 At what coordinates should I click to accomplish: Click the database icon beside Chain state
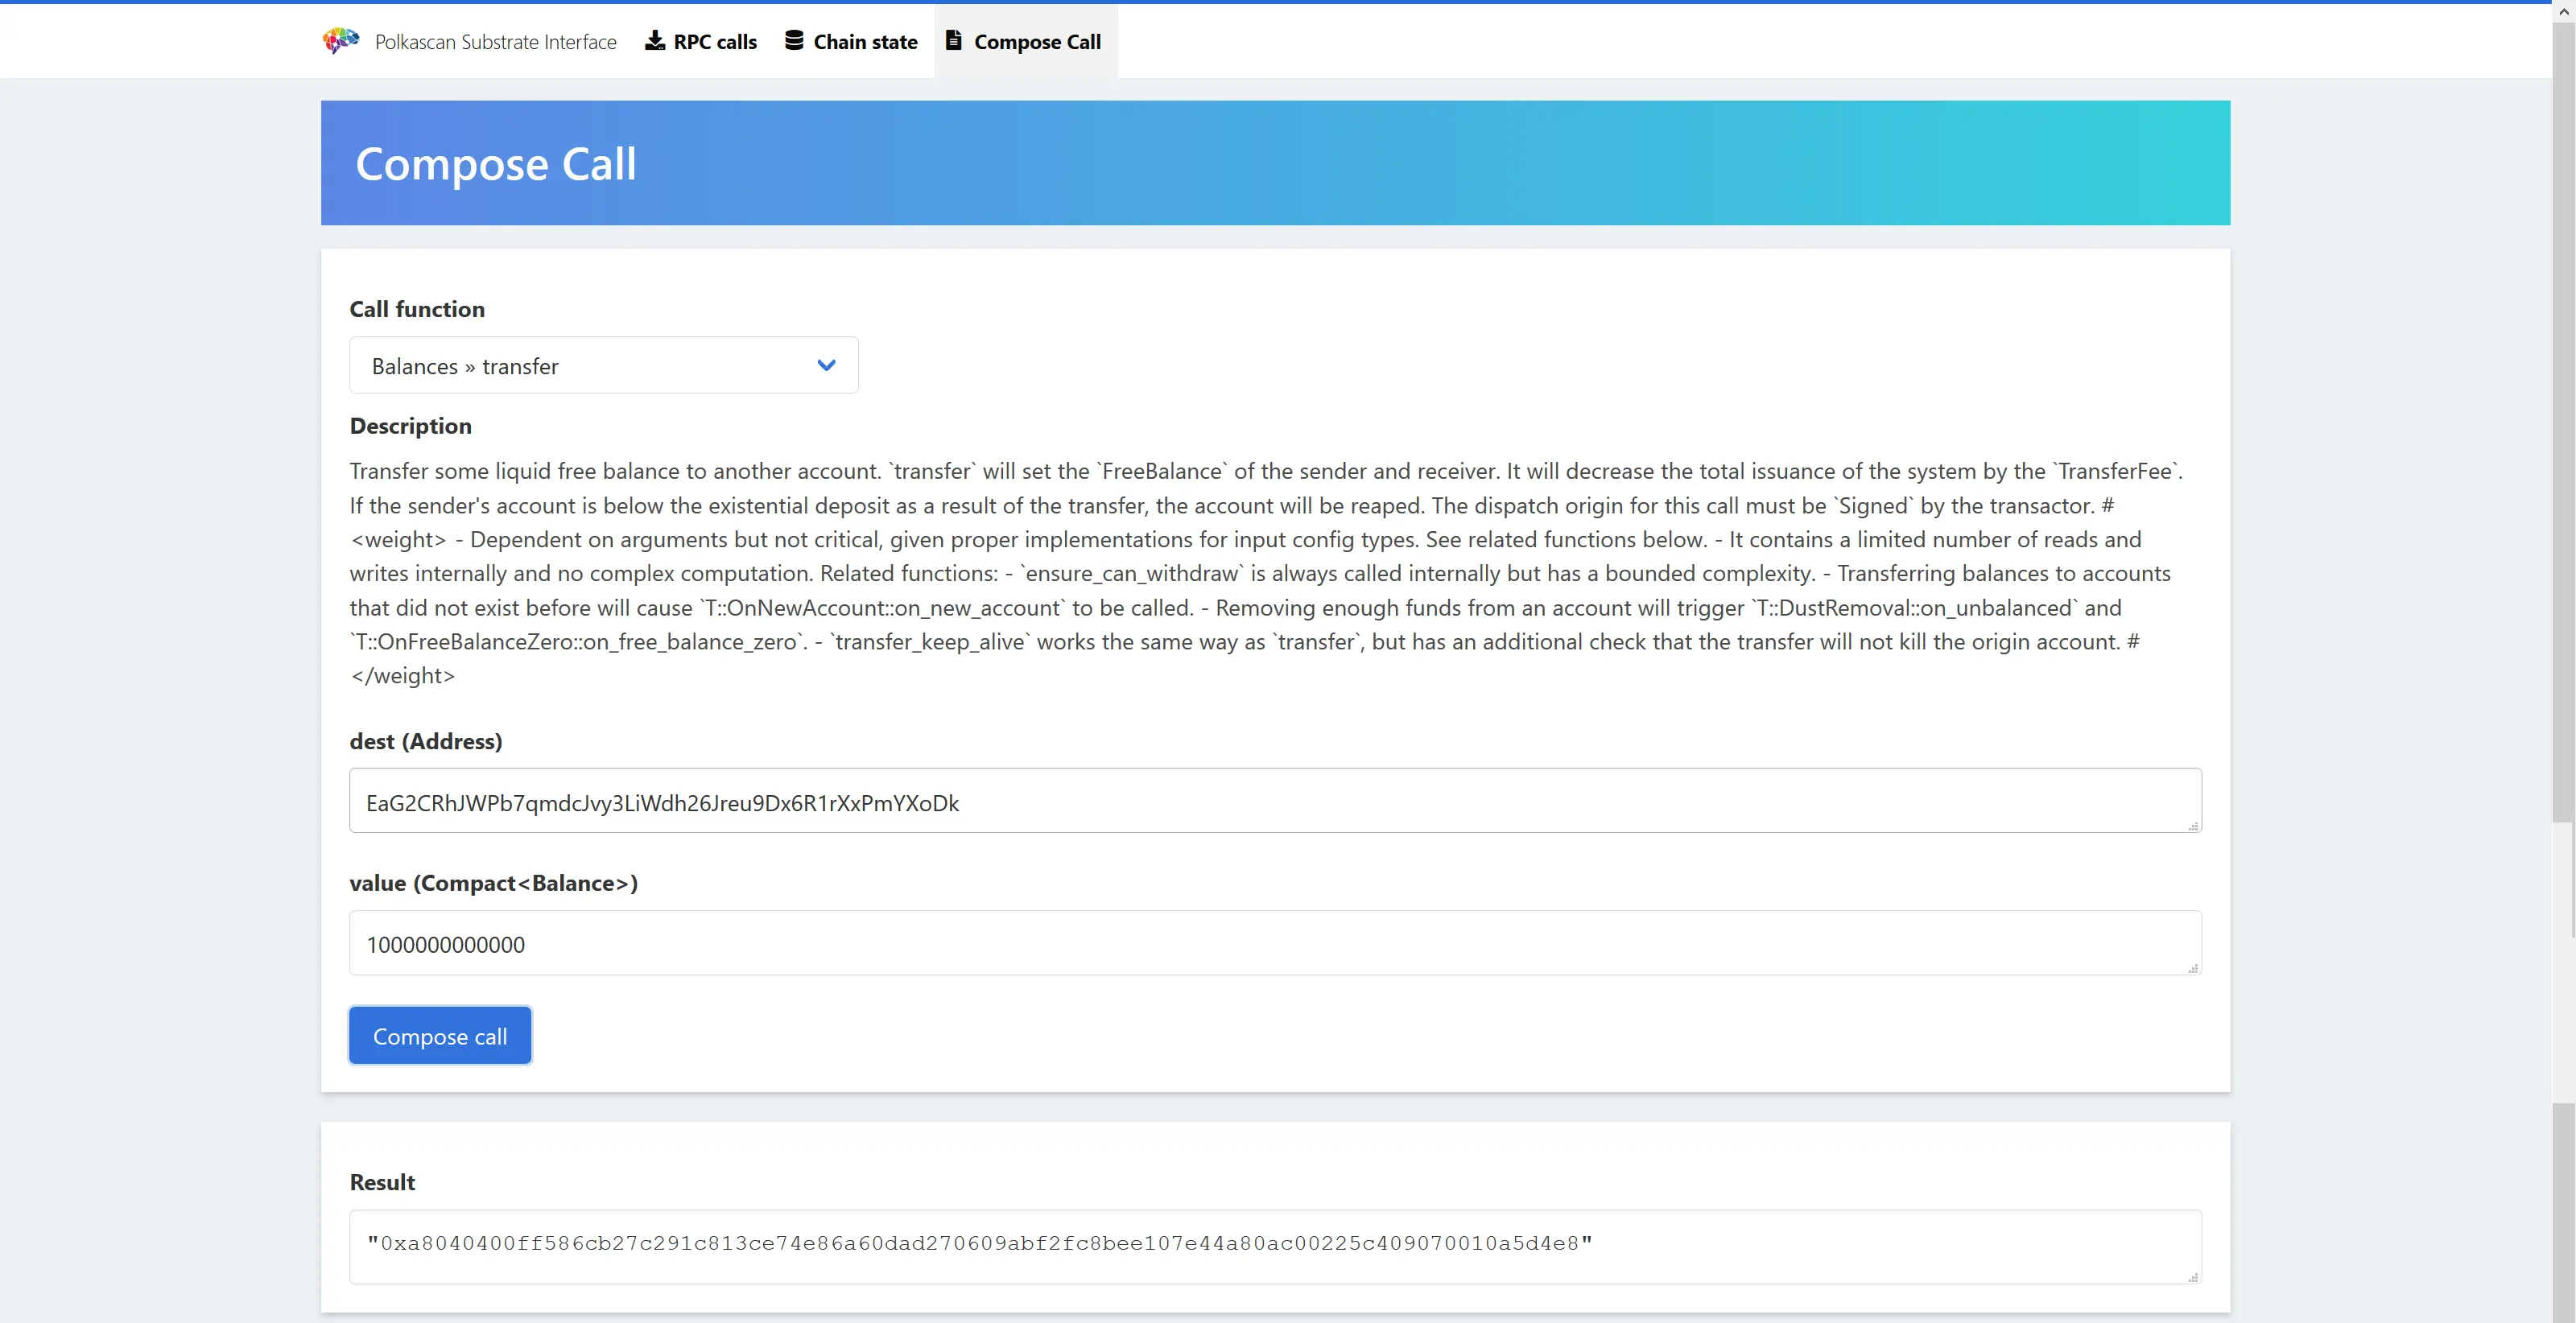pyautogui.click(x=794, y=41)
